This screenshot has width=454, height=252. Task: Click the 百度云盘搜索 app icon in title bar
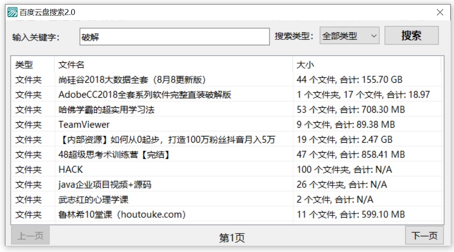point(12,12)
